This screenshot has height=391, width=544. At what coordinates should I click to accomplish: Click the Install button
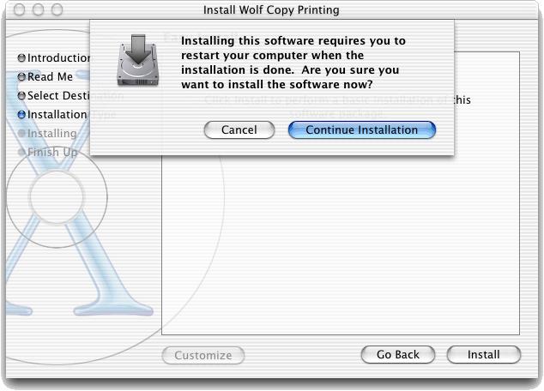point(484,355)
